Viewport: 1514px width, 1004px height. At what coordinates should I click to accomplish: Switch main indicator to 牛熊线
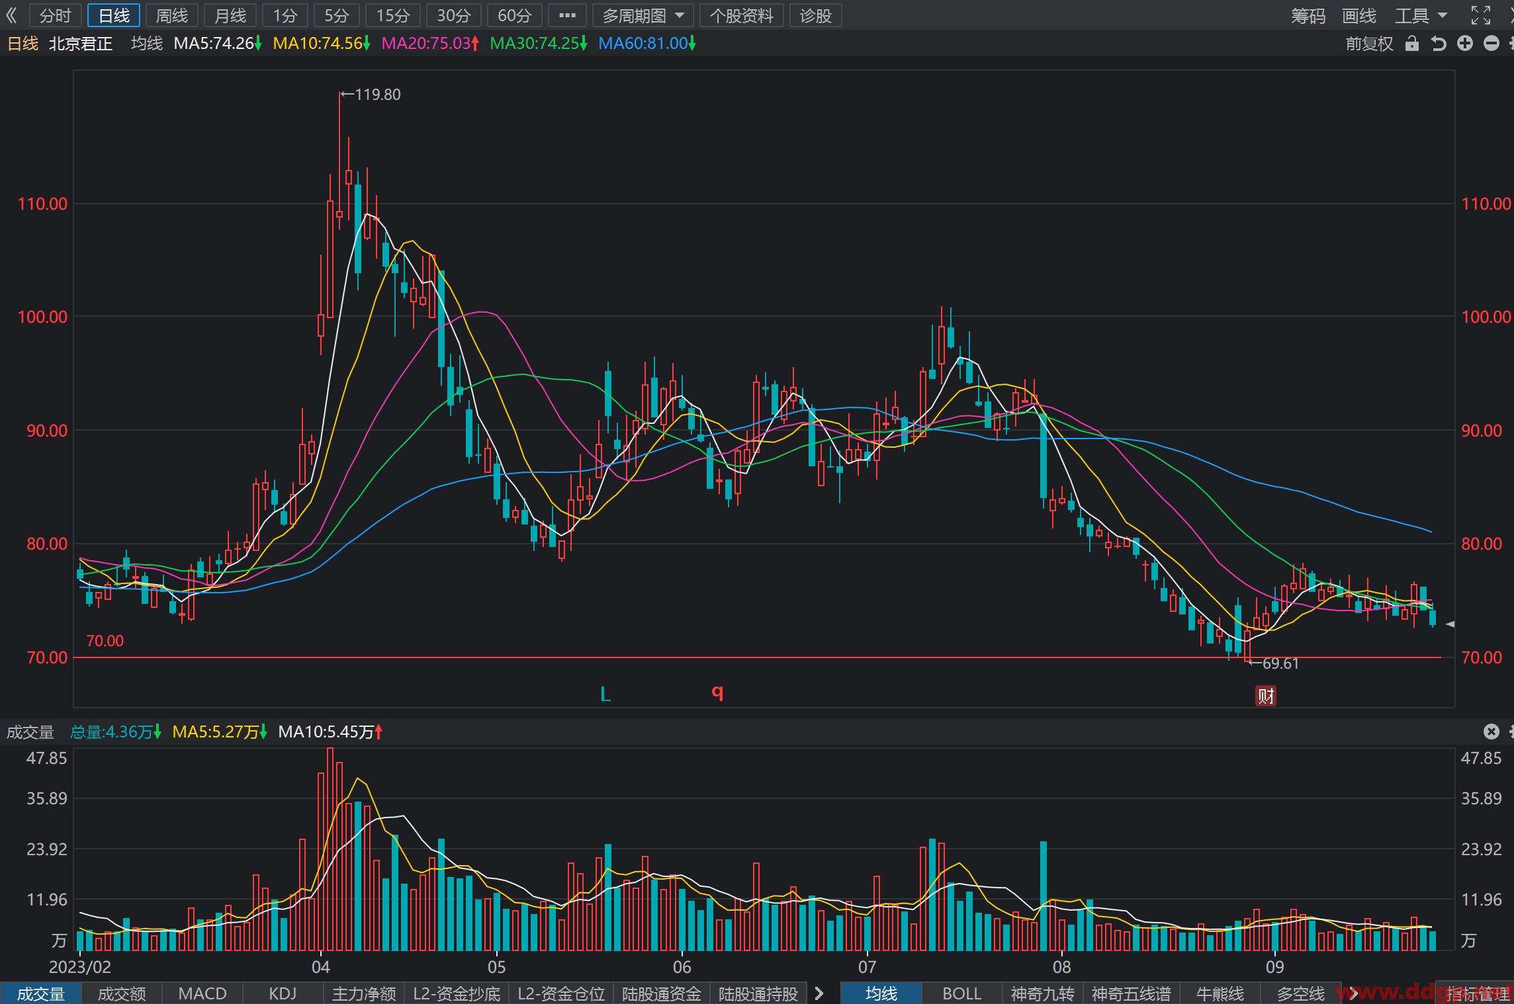1220,993
